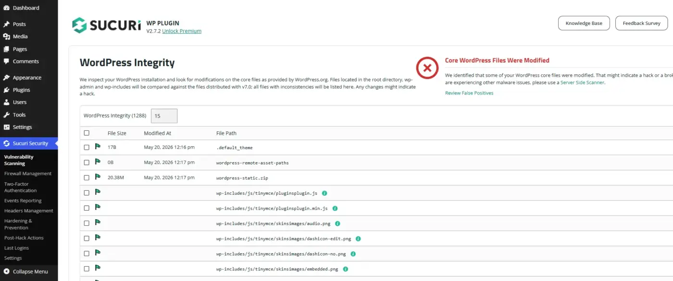
Task: Toggle the select-all checkbox in table header
Action: pyautogui.click(x=87, y=133)
